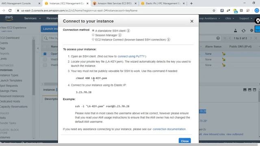This screenshot has width=260, height=146.
Task: Toggle the selected OpenVPN instance checkbox
Action: coord(45,54)
